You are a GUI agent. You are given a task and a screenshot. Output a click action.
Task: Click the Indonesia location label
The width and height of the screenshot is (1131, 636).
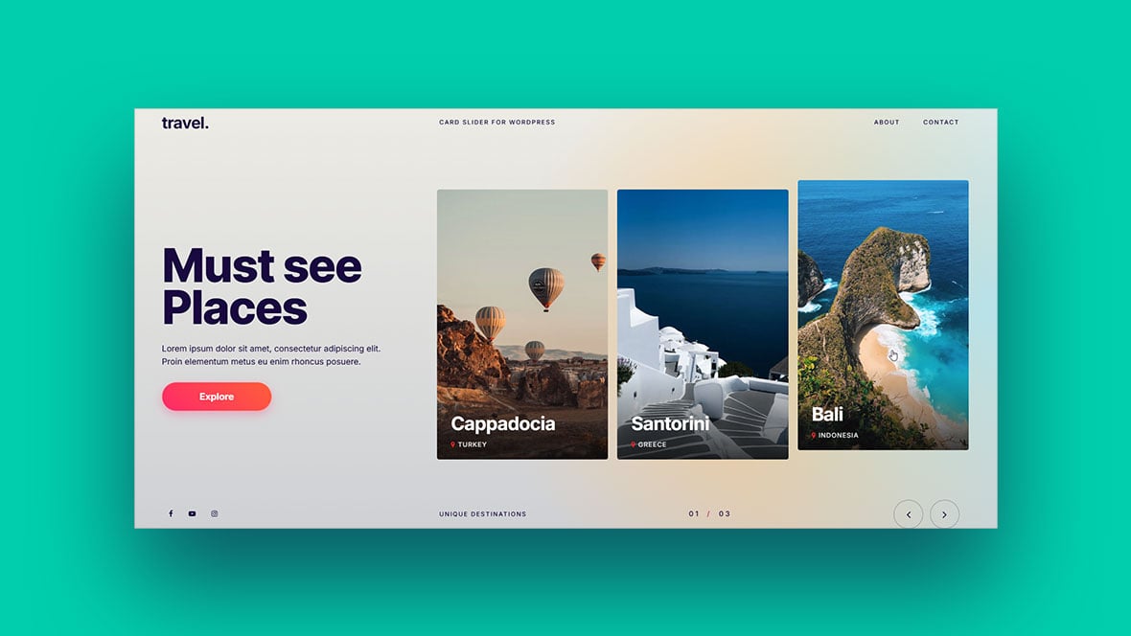point(835,436)
